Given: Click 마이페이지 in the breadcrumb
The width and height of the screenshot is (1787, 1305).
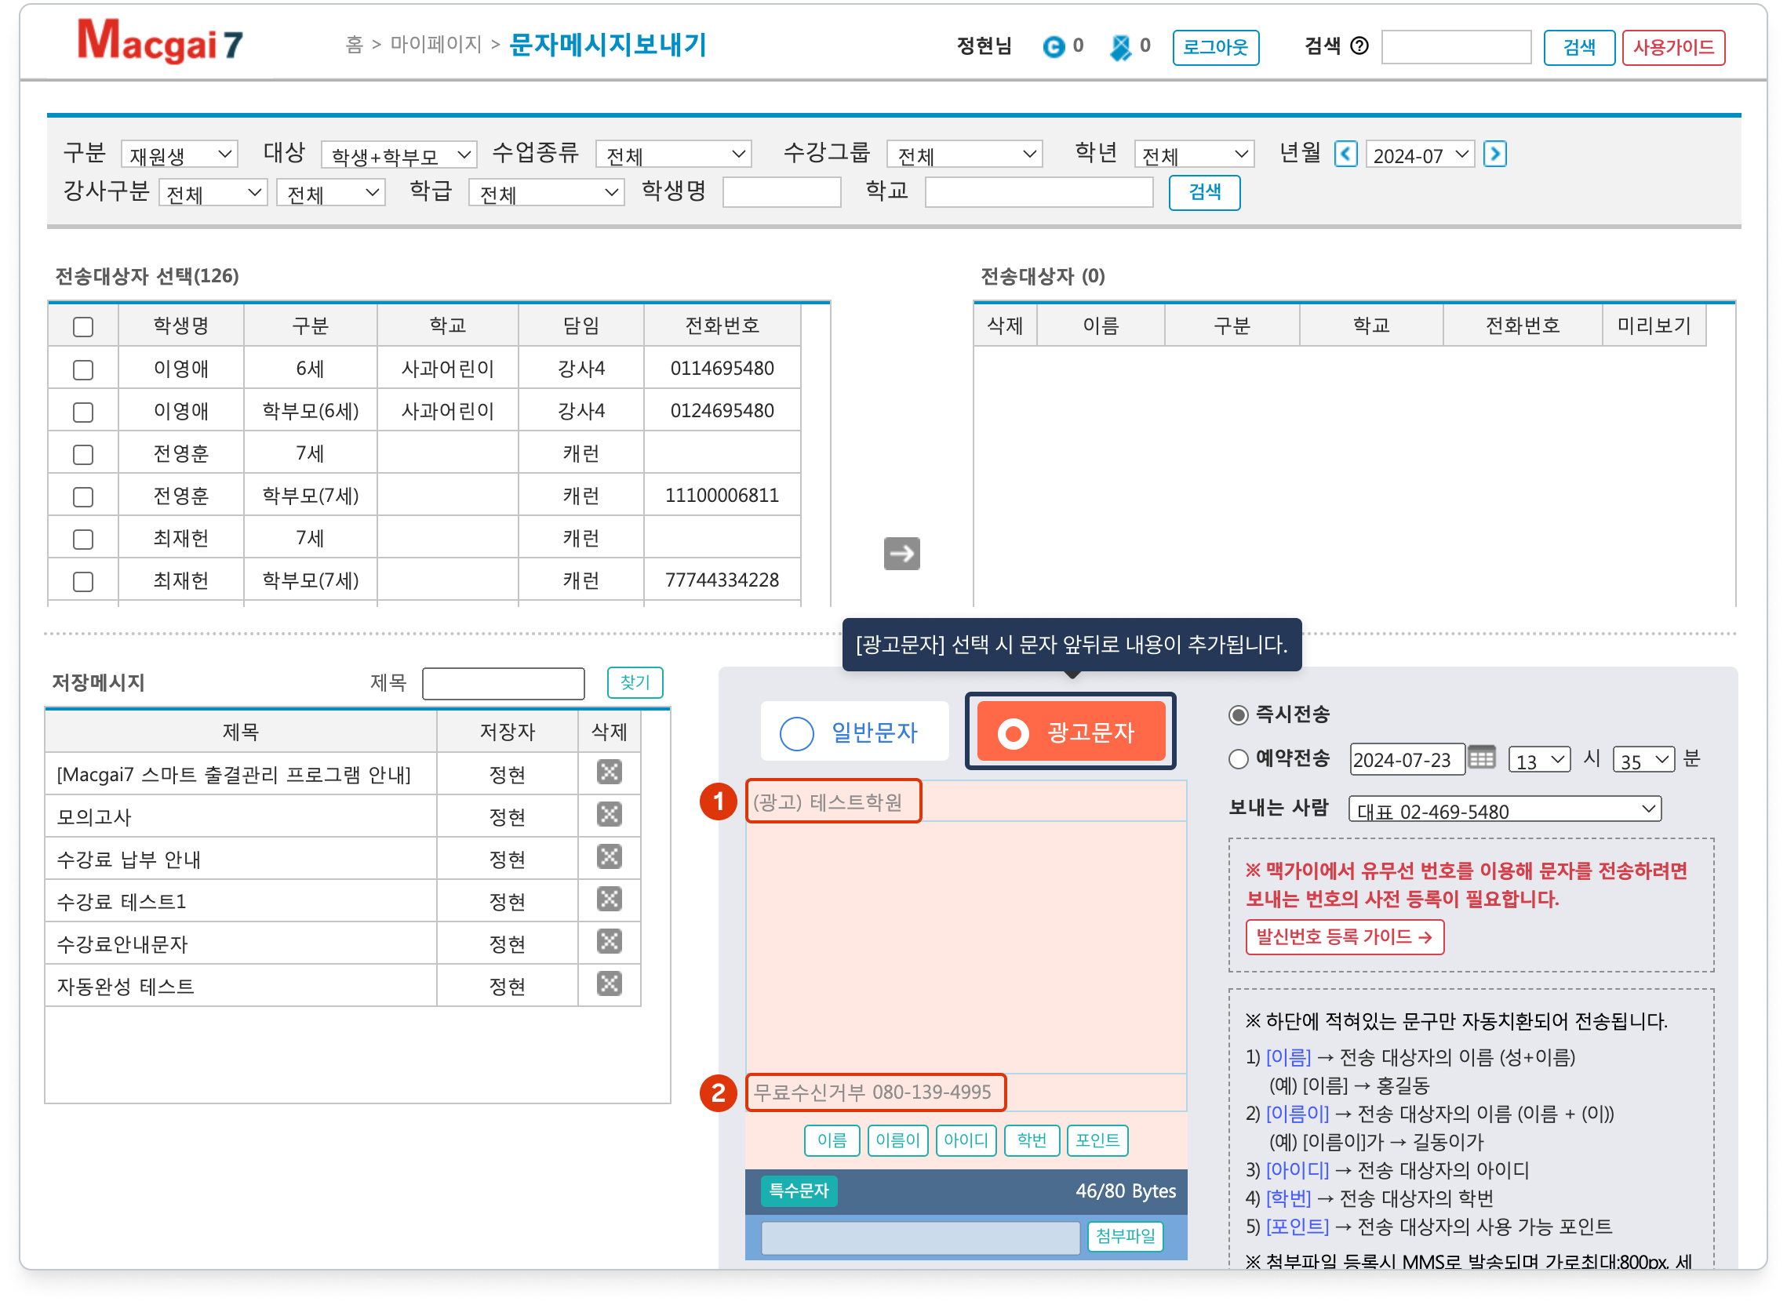Looking at the screenshot, I should pyautogui.click(x=436, y=44).
